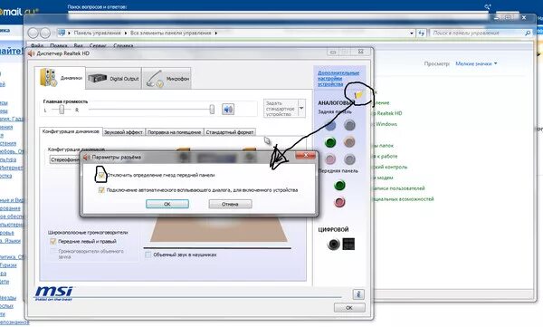Select the gray jack beside the rear pink jack

click(x=349, y=159)
